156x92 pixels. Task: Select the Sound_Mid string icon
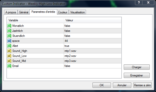pos(9,61)
